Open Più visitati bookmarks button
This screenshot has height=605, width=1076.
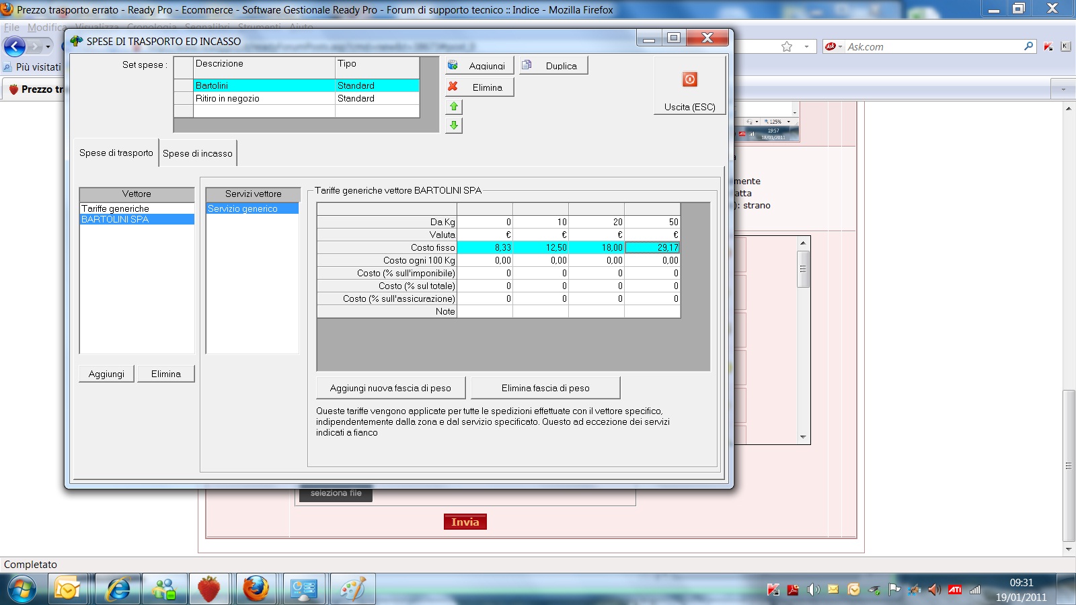pos(33,67)
